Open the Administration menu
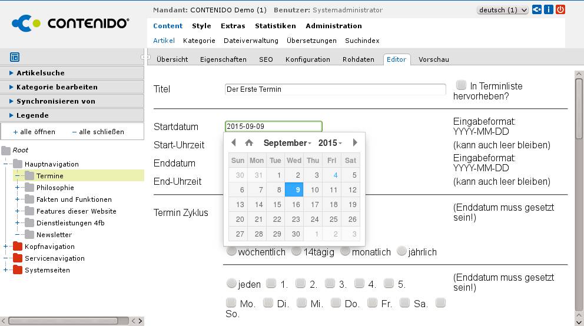The image size is (584, 326). tap(333, 26)
